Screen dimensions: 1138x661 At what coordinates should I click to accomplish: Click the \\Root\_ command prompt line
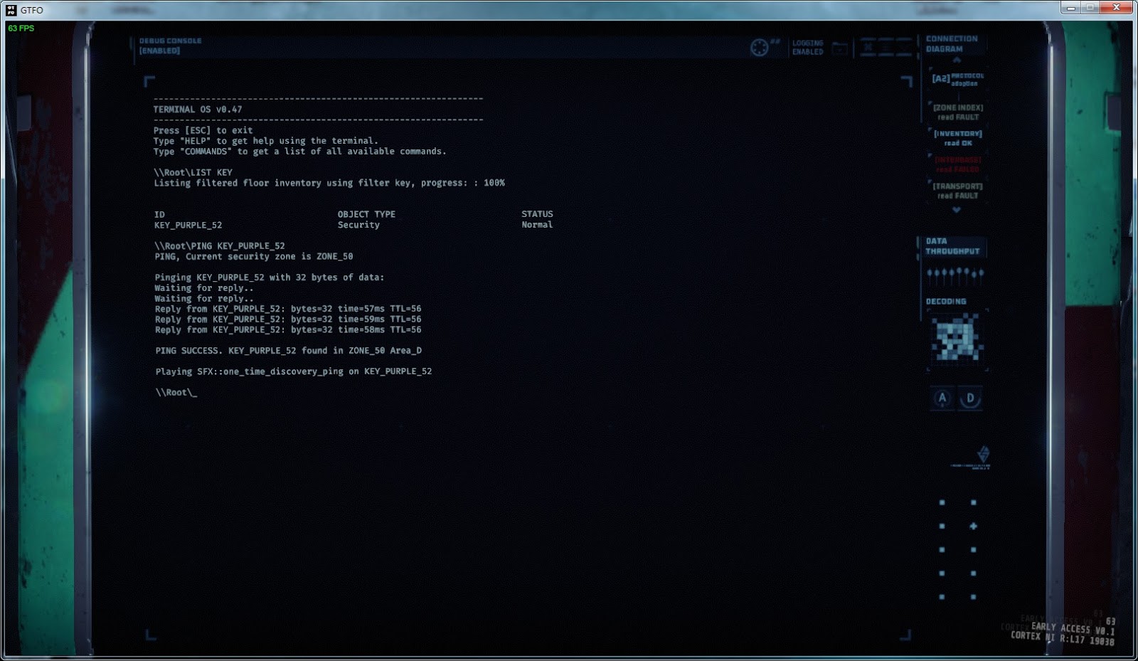click(176, 392)
